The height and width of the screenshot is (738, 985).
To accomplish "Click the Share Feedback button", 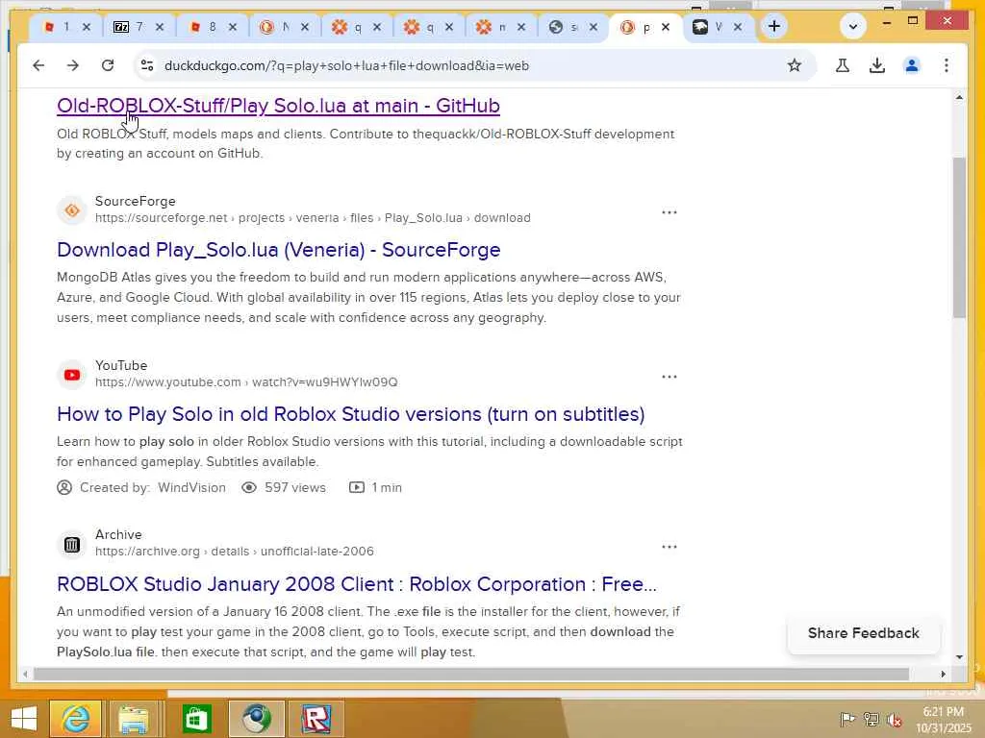I will [x=863, y=633].
